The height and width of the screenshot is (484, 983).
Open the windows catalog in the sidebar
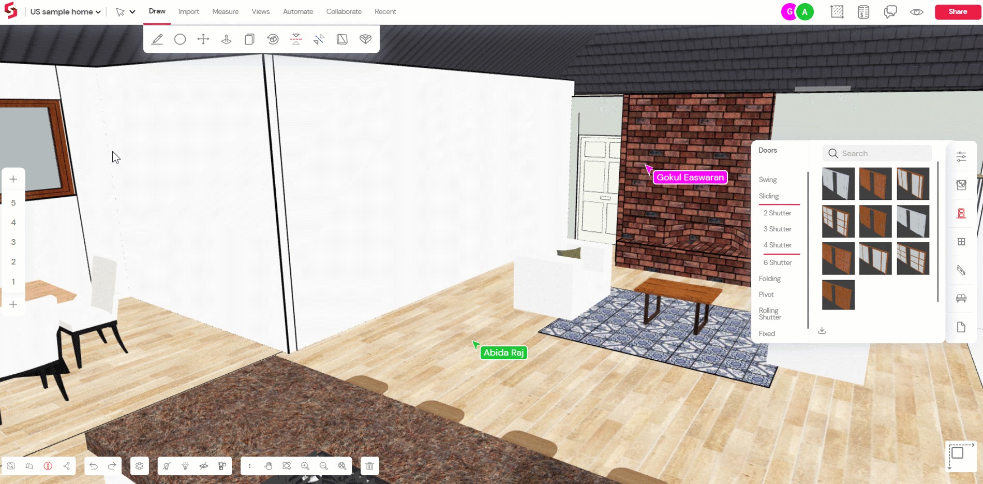point(961,241)
